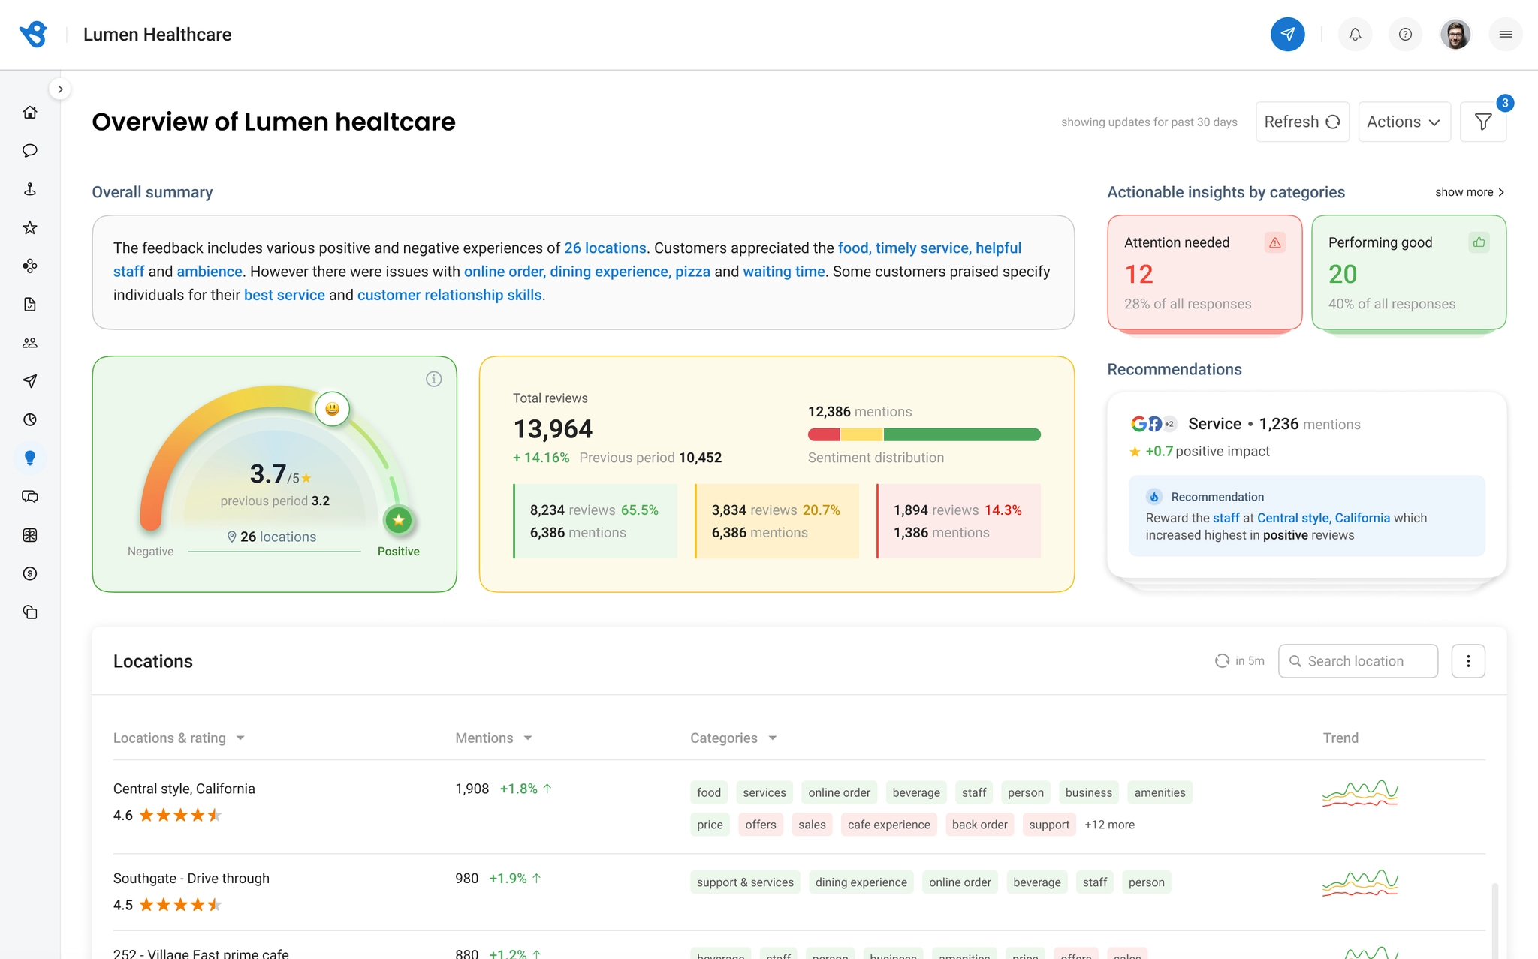Click the 'dining experience' tag in Southgate row

pyautogui.click(x=861, y=882)
